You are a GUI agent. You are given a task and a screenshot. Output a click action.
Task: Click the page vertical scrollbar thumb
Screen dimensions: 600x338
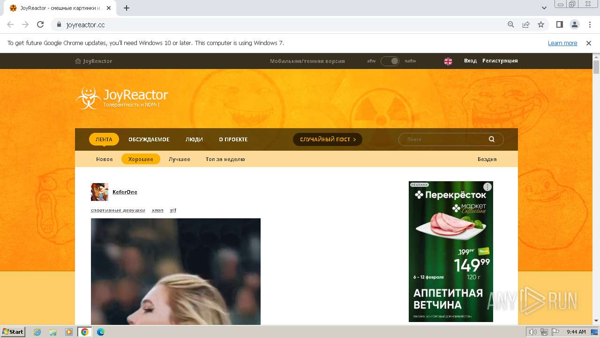click(x=596, y=68)
